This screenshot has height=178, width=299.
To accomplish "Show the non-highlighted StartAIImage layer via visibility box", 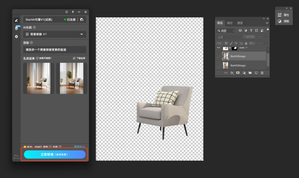I will click(x=218, y=65).
